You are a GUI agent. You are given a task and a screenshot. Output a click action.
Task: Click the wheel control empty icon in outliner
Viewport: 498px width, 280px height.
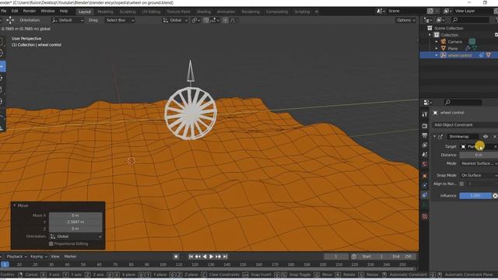(x=444, y=55)
